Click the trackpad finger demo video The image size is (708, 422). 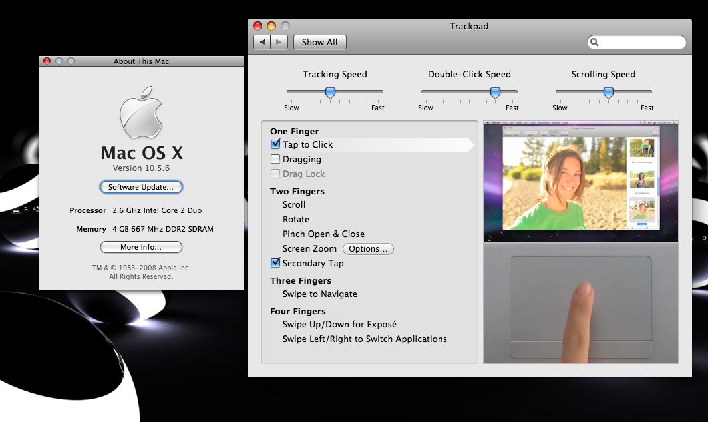[x=581, y=303]
